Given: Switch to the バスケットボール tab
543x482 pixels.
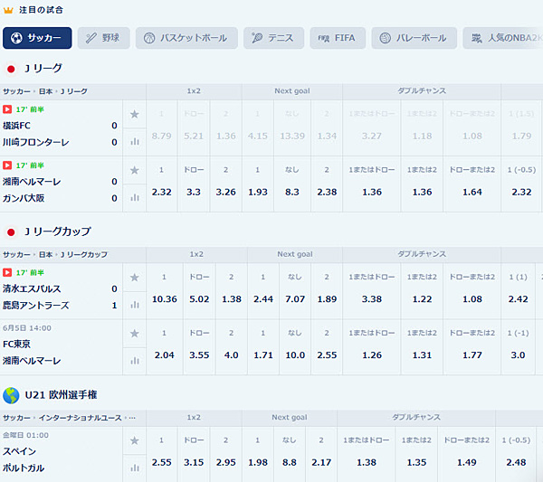Looking at the screenshot, I should click(x=186, y=38).
